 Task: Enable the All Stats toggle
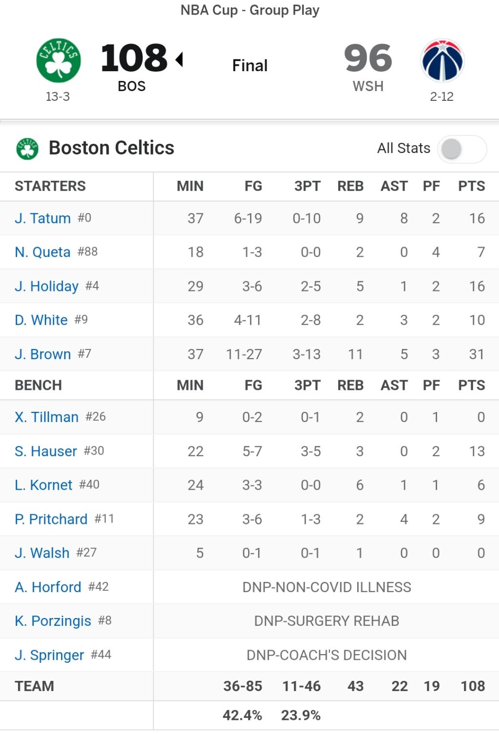click(462, 149)
